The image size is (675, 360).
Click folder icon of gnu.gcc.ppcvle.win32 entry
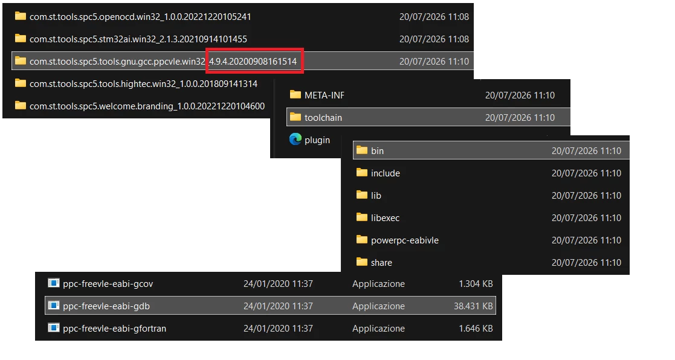point(20,60)
